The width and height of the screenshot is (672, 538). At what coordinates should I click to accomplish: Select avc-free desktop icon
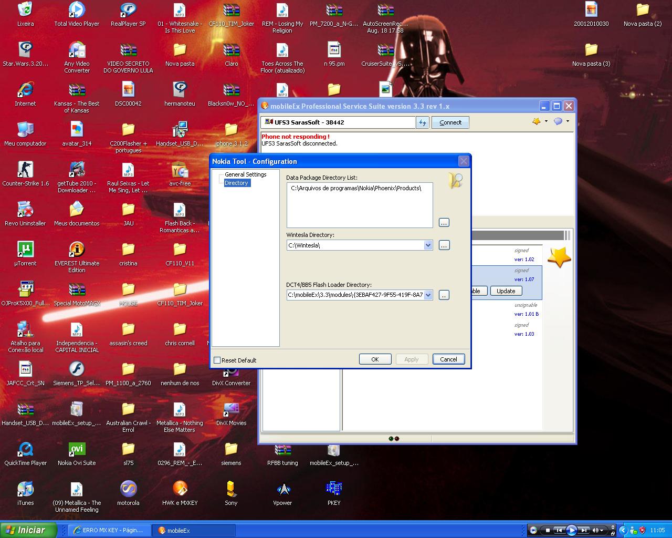click(x=180, y=175)
